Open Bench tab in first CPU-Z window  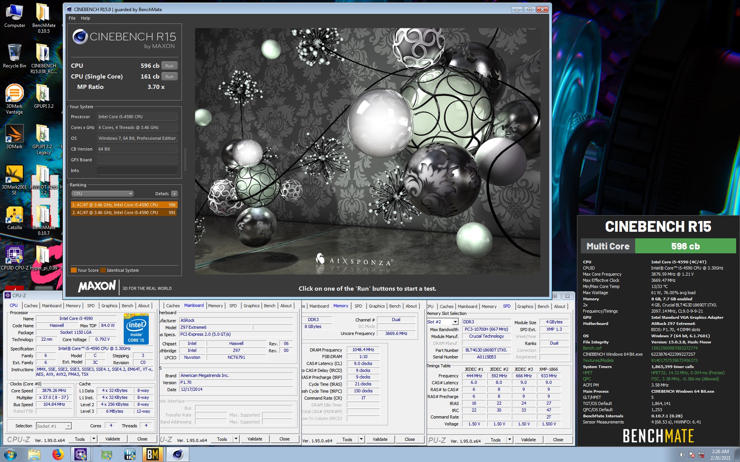(x=127, y=306)
